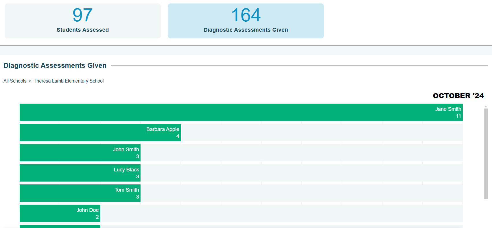
Task: Click Theresa Lamb Elementary School breadcrumb
Action: 69,81
